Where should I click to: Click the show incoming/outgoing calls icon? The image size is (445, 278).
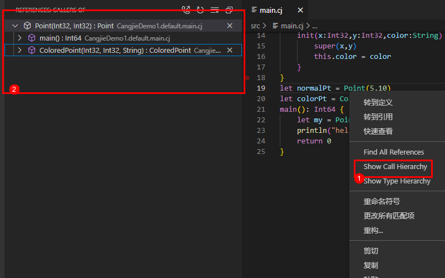click(186, 10)
